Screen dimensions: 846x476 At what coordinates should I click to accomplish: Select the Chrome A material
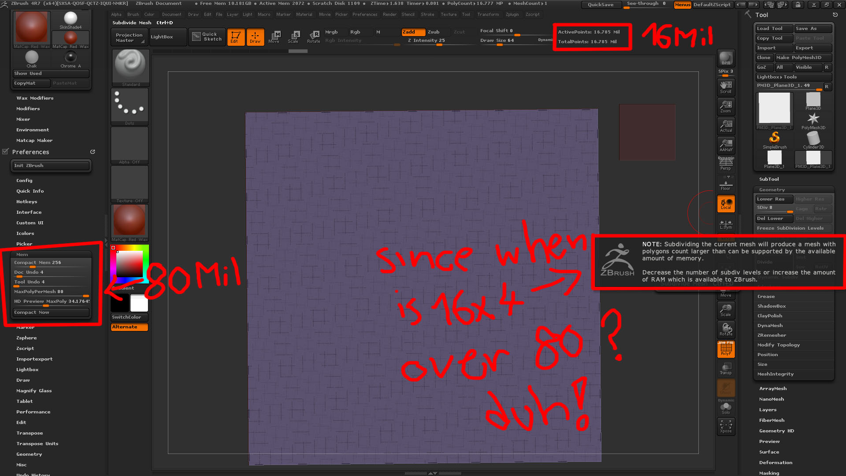pyautogui.click(x=70, y=59)
